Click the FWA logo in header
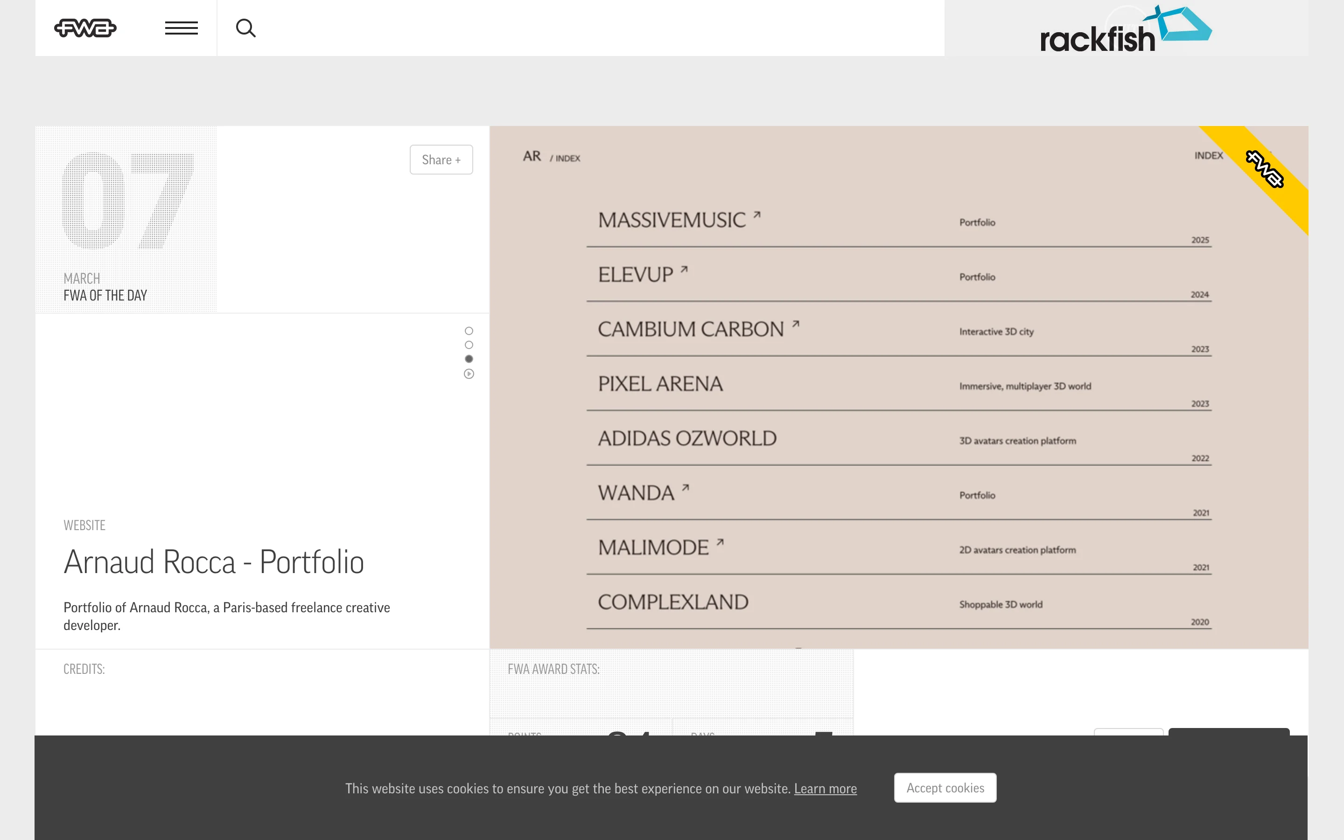 pyautogui.click(x=85, y=28)
